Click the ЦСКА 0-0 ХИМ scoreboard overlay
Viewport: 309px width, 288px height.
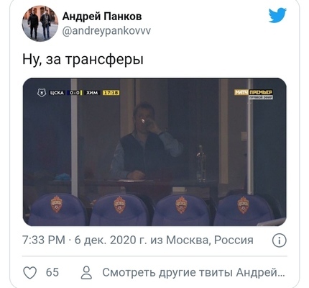78,93
